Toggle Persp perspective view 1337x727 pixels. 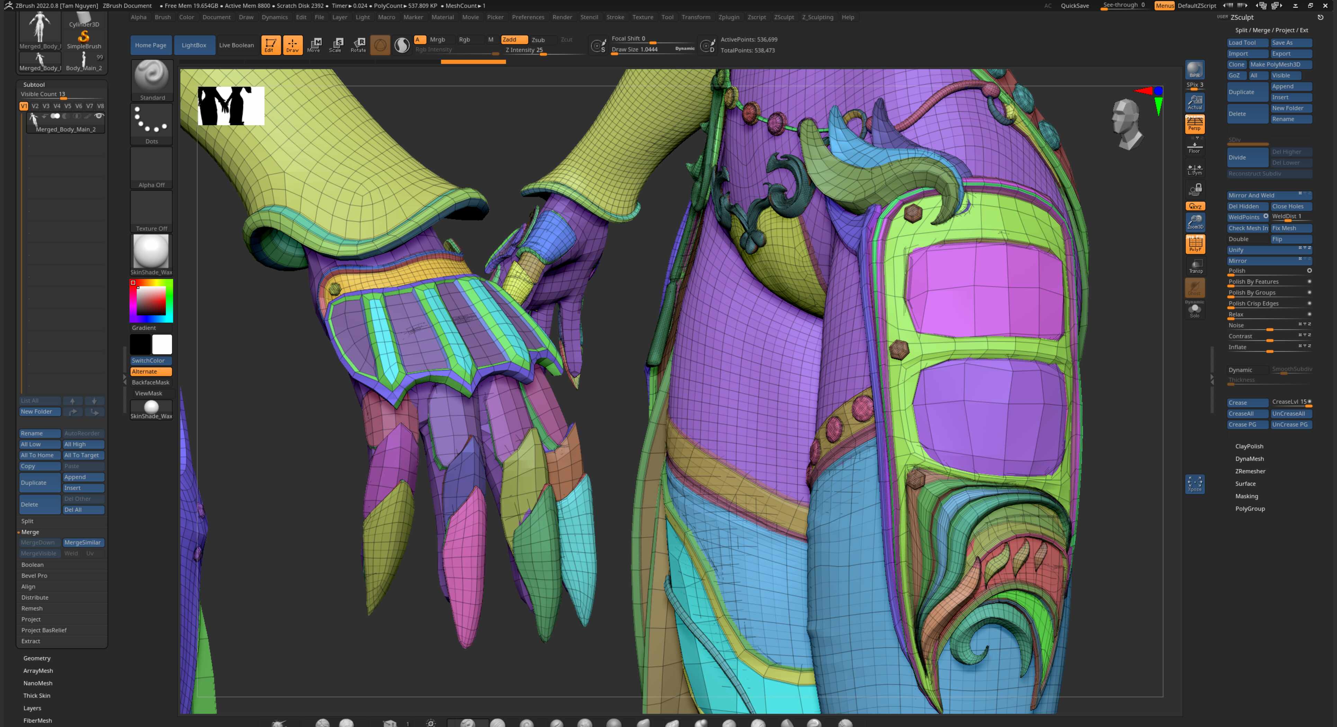tap(1194, 124)
